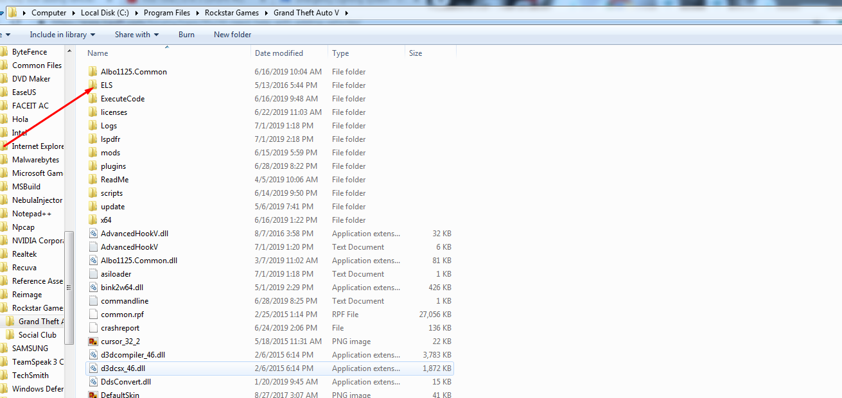842x398 pixels.
Task: Select ByteFence in the navigation tree
Action: click(x=30, y=52)
